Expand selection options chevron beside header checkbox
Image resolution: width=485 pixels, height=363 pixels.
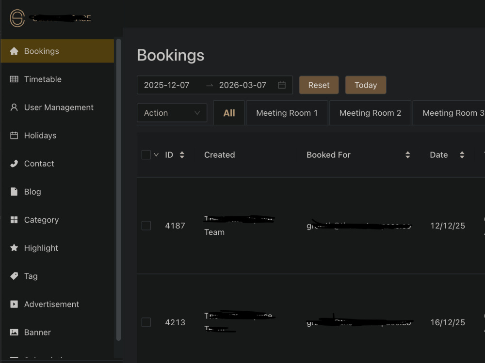click(x=156, y=155)
